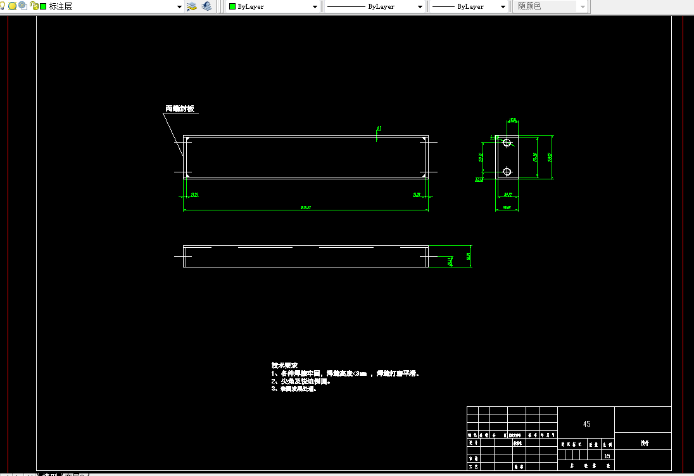Click Make Object's Layer Current icon

[192, 6]
